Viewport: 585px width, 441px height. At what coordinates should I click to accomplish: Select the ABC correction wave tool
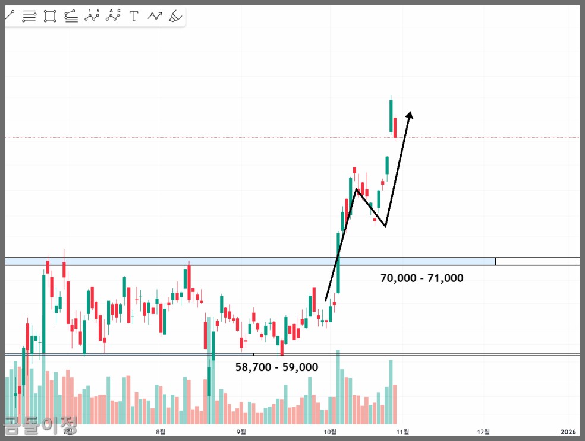[113, 15]
